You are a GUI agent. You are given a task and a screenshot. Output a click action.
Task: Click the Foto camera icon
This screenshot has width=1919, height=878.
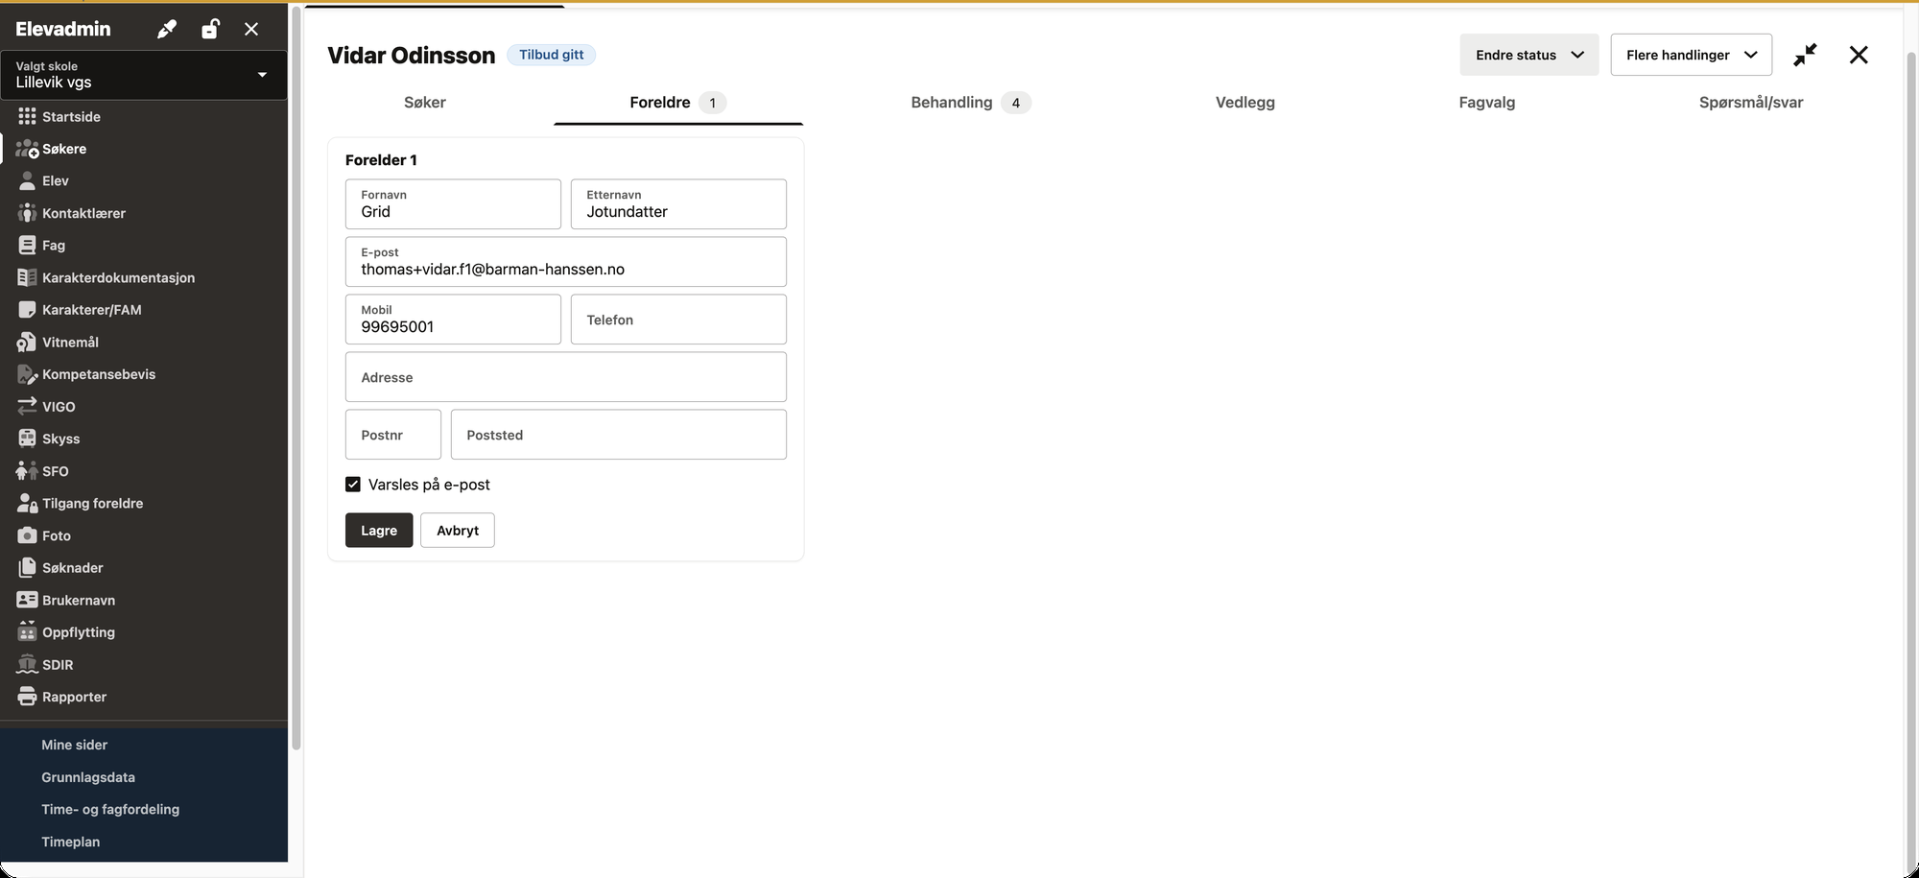27,535
